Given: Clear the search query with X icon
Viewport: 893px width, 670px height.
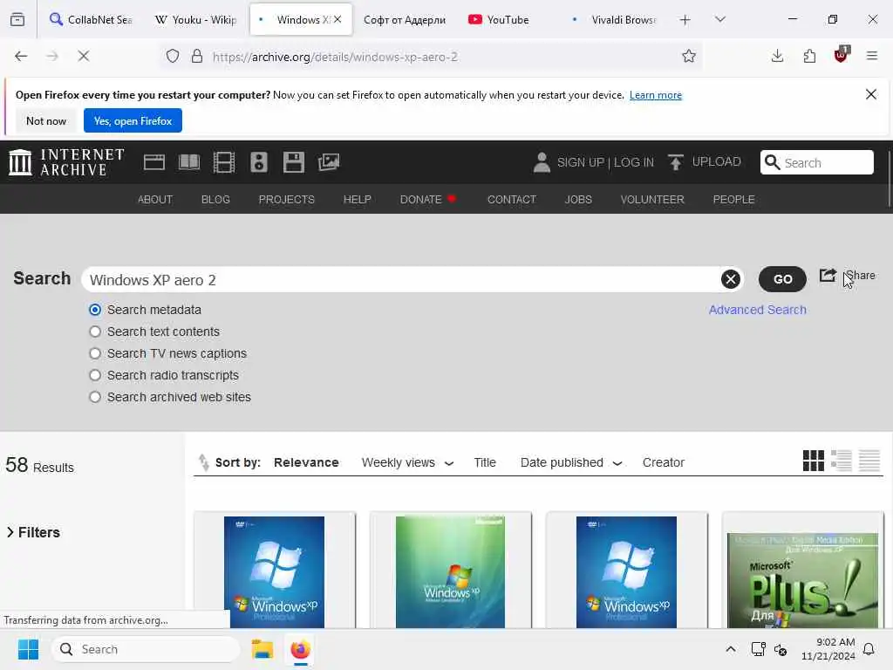Looking at the screenshot, I should [731, 279].
